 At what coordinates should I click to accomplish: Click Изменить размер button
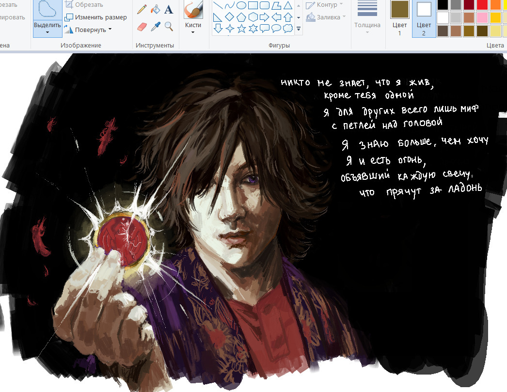(96, 17)
